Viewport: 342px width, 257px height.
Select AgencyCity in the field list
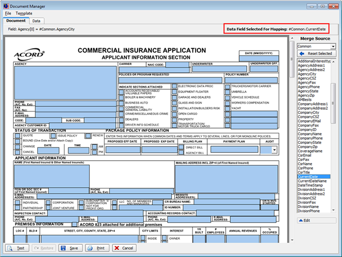(307, 74)
